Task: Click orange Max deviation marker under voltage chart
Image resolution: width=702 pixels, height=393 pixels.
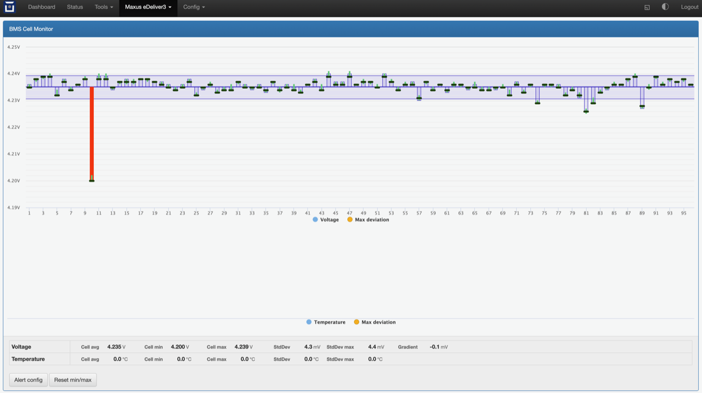Action: (x=350, y=220)
